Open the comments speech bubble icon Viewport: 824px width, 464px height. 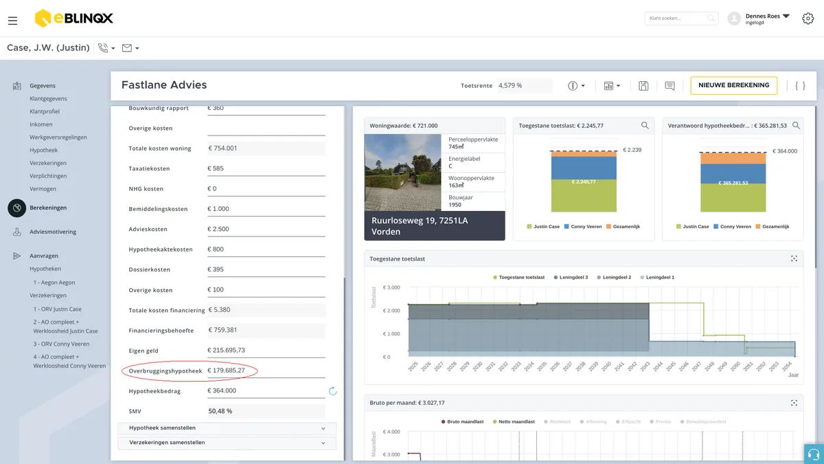pos(669,86)
